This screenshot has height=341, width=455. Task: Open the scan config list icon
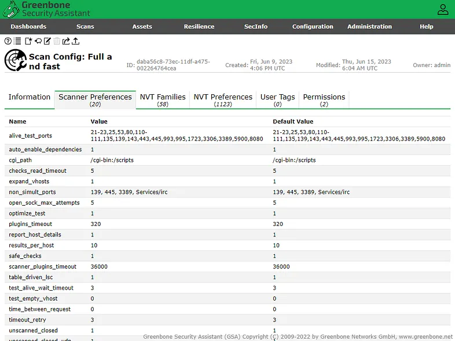tap(18, 41)
